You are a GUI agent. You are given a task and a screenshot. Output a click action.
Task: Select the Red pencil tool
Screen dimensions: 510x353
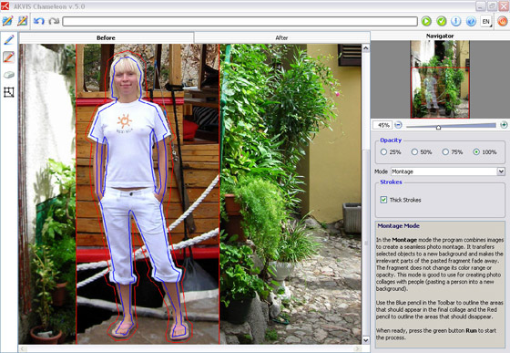(x=9, y=57)
